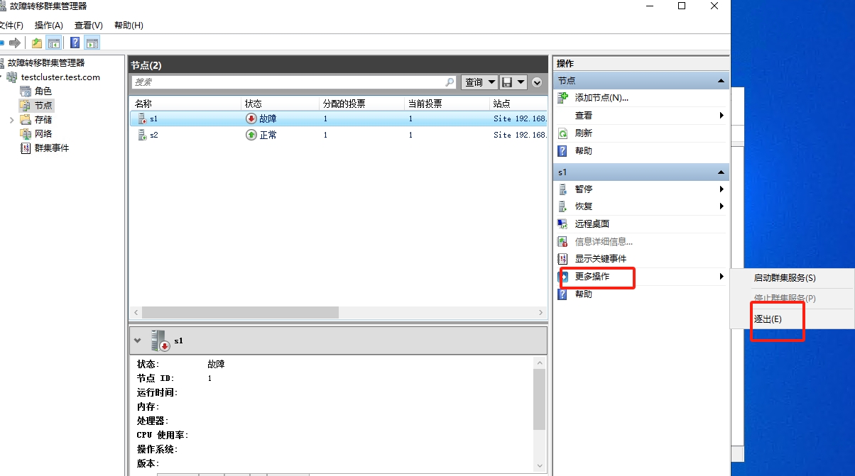Click the up-one-level folder toolbar icon

(37, 43)
